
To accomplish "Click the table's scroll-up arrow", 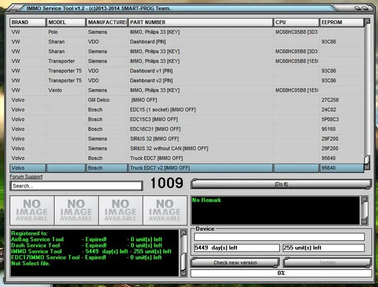I will 367,22.
